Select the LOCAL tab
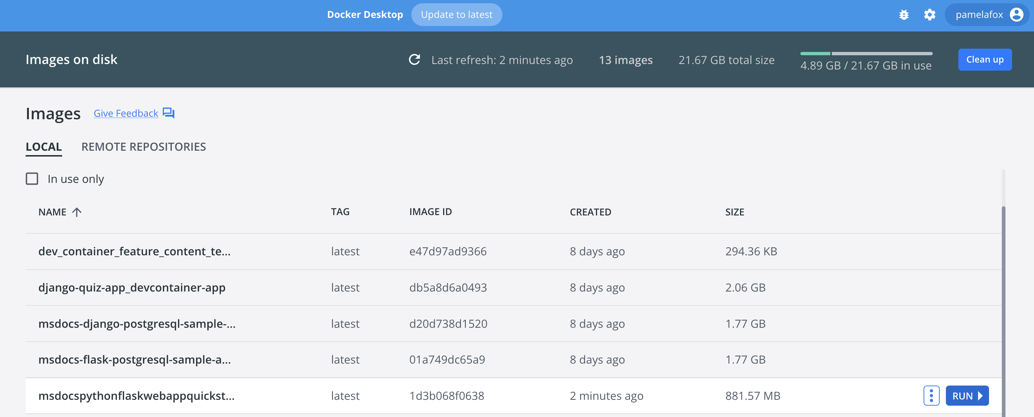This screenshot has height=417, width=1034. 44,147
